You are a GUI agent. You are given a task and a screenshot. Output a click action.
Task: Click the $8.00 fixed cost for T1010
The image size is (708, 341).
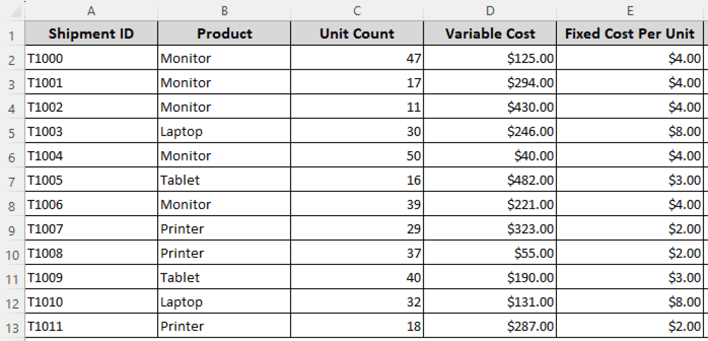(x=630, y=301)
